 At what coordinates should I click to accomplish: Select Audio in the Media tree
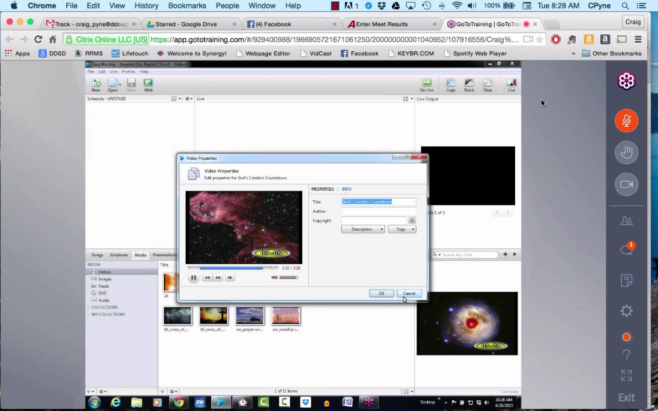[103, 300]
